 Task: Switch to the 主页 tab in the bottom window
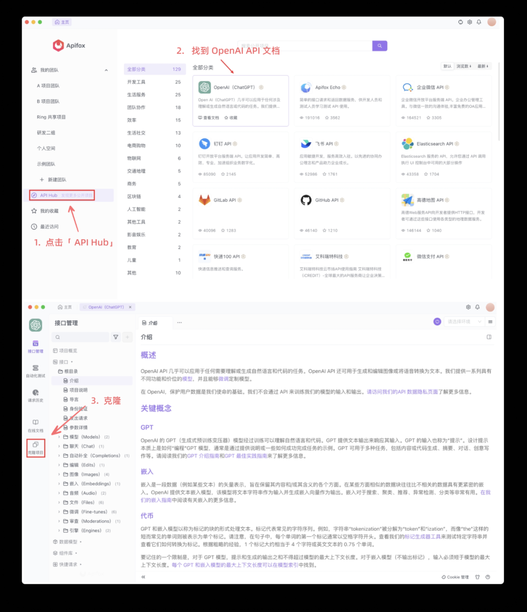(65, 307)
